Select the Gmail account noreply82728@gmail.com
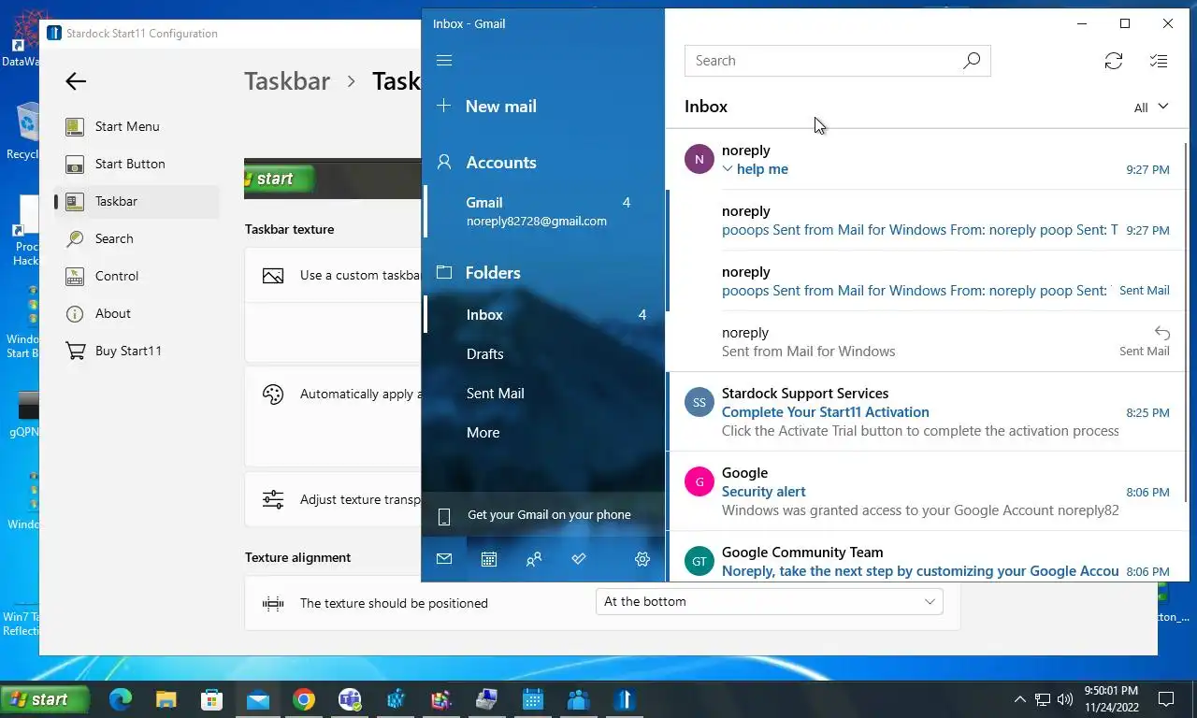The width and height of the screenshot is (1197, 718). [544, 211]
